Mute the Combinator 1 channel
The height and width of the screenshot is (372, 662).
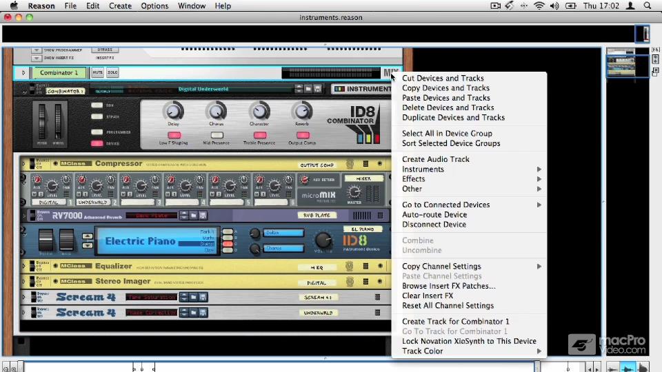click(97, 72)
